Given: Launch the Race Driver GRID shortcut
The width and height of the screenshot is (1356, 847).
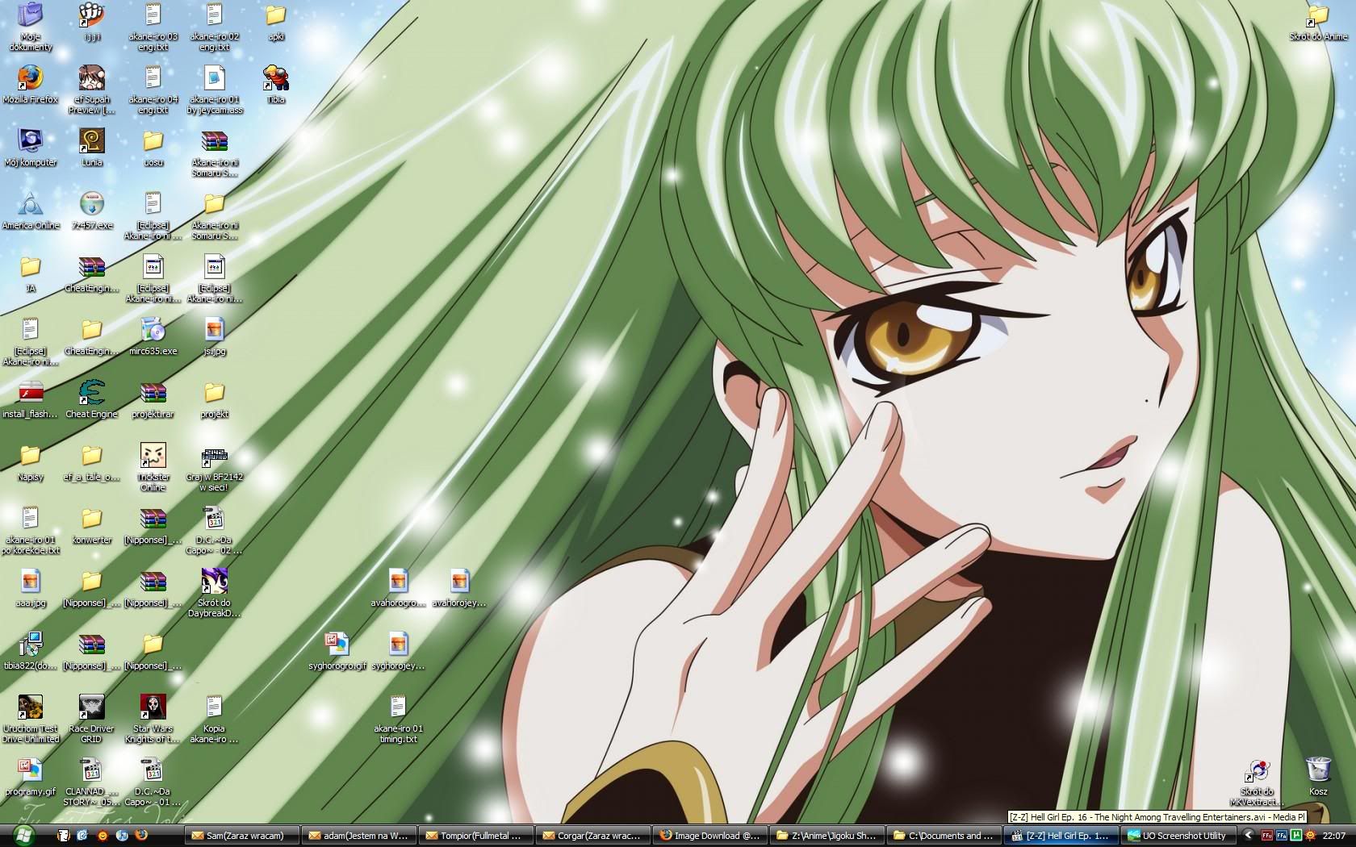Looking at the screenshot, I should (91, 718).
